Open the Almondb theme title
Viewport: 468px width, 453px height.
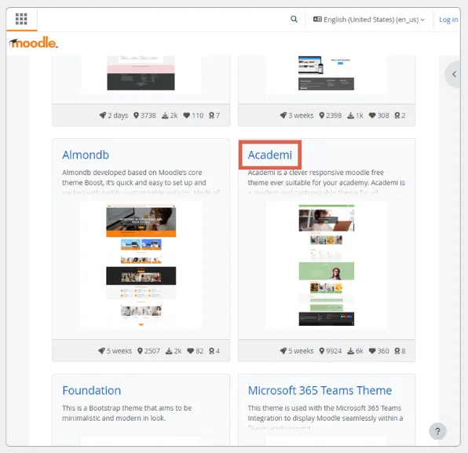click(86, 155)
